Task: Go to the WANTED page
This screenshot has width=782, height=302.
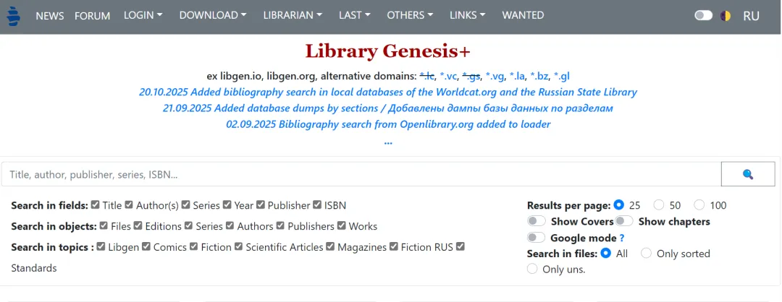Action: click(523, 15)
